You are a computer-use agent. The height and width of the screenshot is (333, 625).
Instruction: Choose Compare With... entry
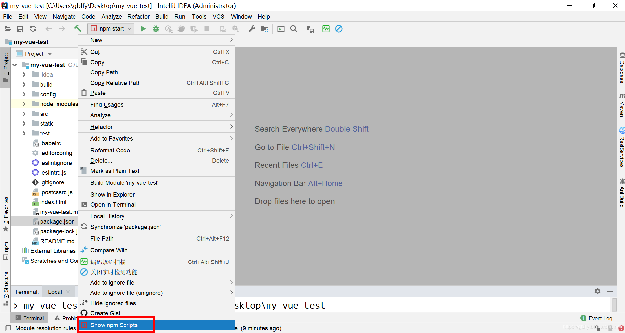156,250
